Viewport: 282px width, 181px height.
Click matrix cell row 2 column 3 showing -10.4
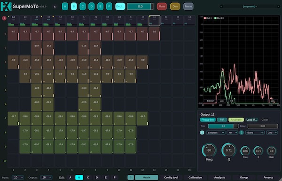click(37, 48)
